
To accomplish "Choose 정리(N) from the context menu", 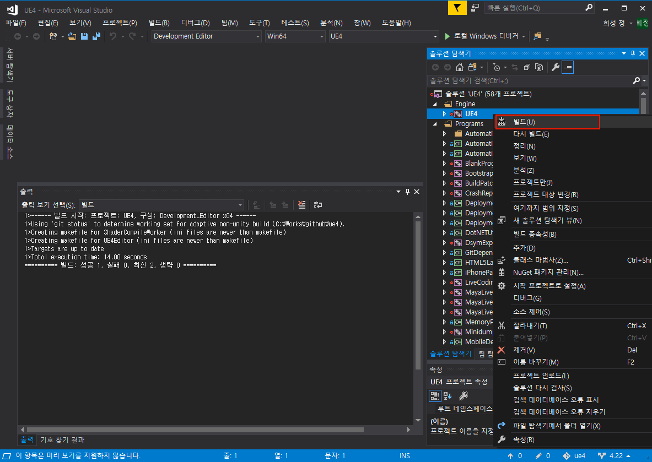I will pos(573,146).
